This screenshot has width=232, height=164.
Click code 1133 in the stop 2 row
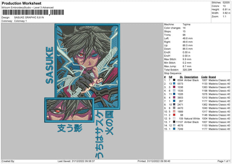click(205, 84)
